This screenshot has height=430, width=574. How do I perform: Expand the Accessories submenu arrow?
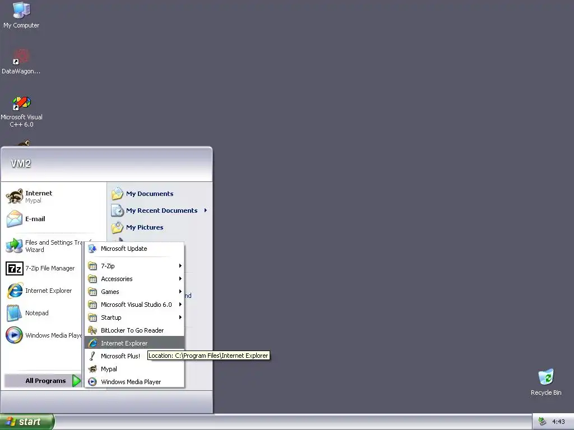point(180,279)
